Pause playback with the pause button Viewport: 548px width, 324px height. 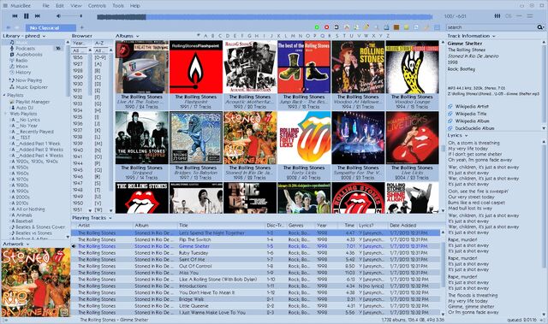point(27,16)
